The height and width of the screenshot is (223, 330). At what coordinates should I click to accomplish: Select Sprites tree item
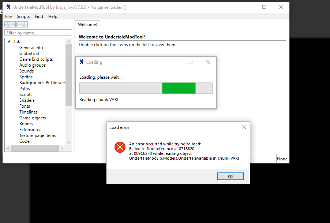[26, 77]
